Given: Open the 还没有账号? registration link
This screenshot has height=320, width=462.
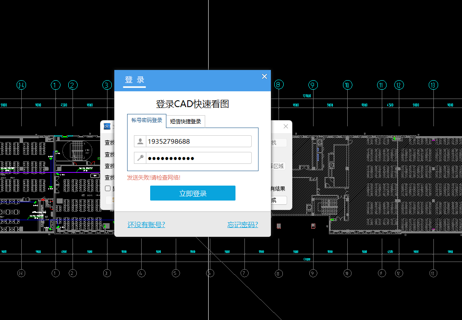Looking at the screenshot, I should [x=146, y=224].
